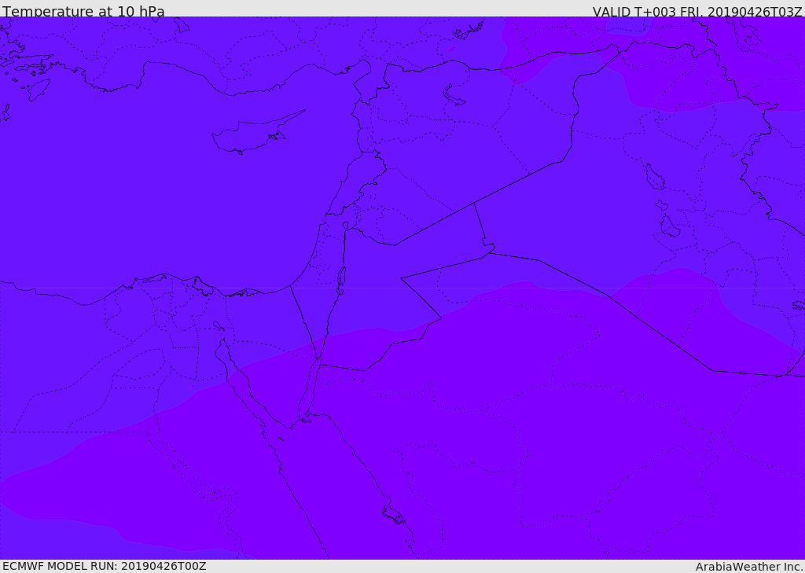Click the ECMWF MODEL RUN label
This screenshot has height=573, width=805.
[x=104, y=566]
